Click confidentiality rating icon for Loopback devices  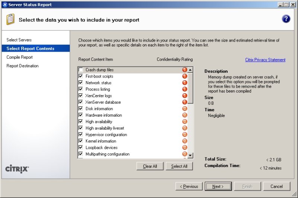184,147
